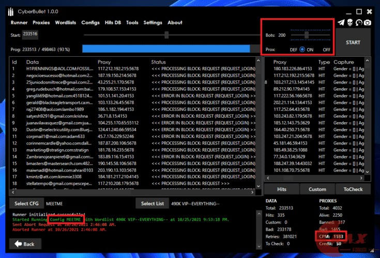Select hit row with proxy 89.212.90.179:4145
380x258 pixels.
314,89
